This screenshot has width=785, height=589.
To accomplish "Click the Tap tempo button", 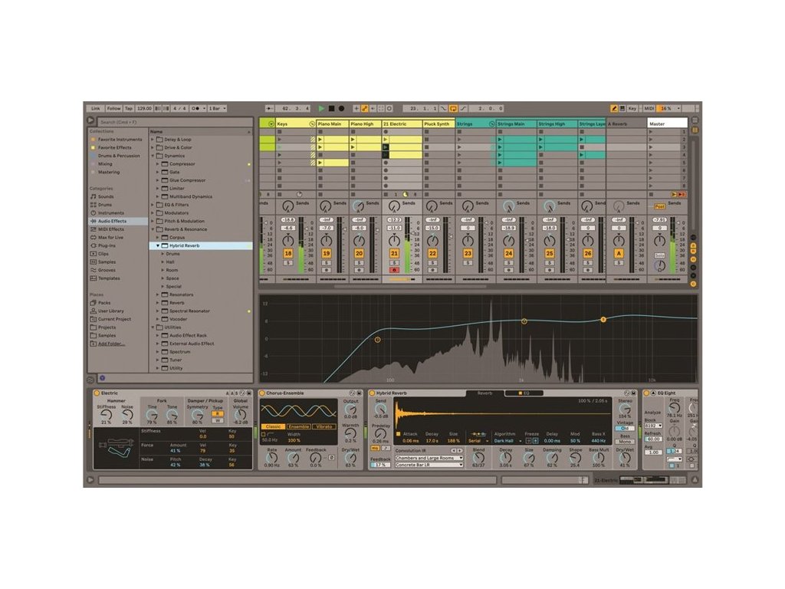I will pyautogui.click(x=129, y=109).
